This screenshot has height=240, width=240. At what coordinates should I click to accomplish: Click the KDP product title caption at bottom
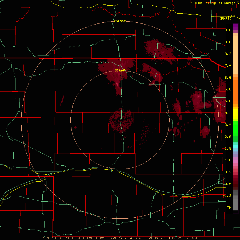(120, 238)
